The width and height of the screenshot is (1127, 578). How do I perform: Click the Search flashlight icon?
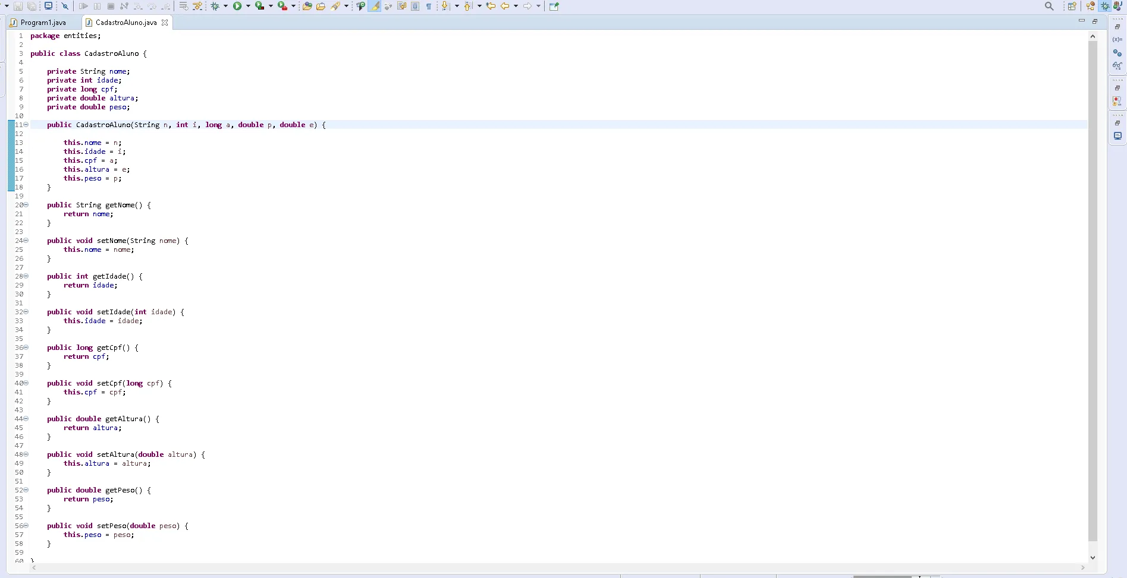pos(336,7)
